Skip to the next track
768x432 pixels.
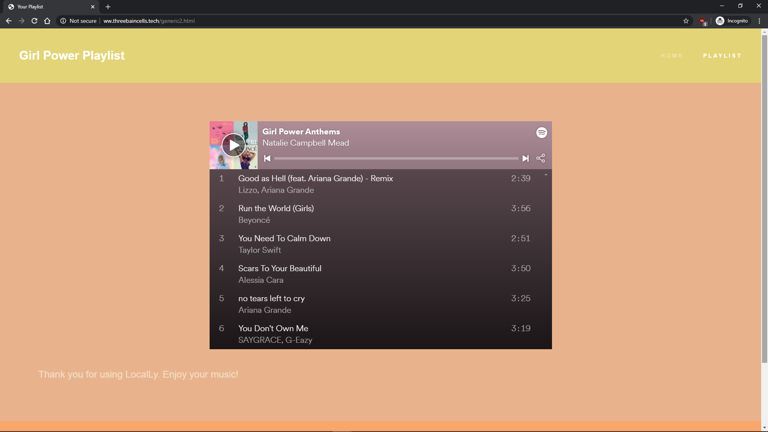[526, 158]
